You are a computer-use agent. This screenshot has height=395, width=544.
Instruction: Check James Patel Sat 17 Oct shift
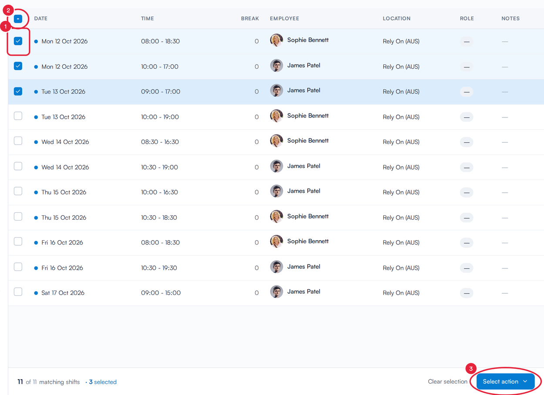point(18,292)
